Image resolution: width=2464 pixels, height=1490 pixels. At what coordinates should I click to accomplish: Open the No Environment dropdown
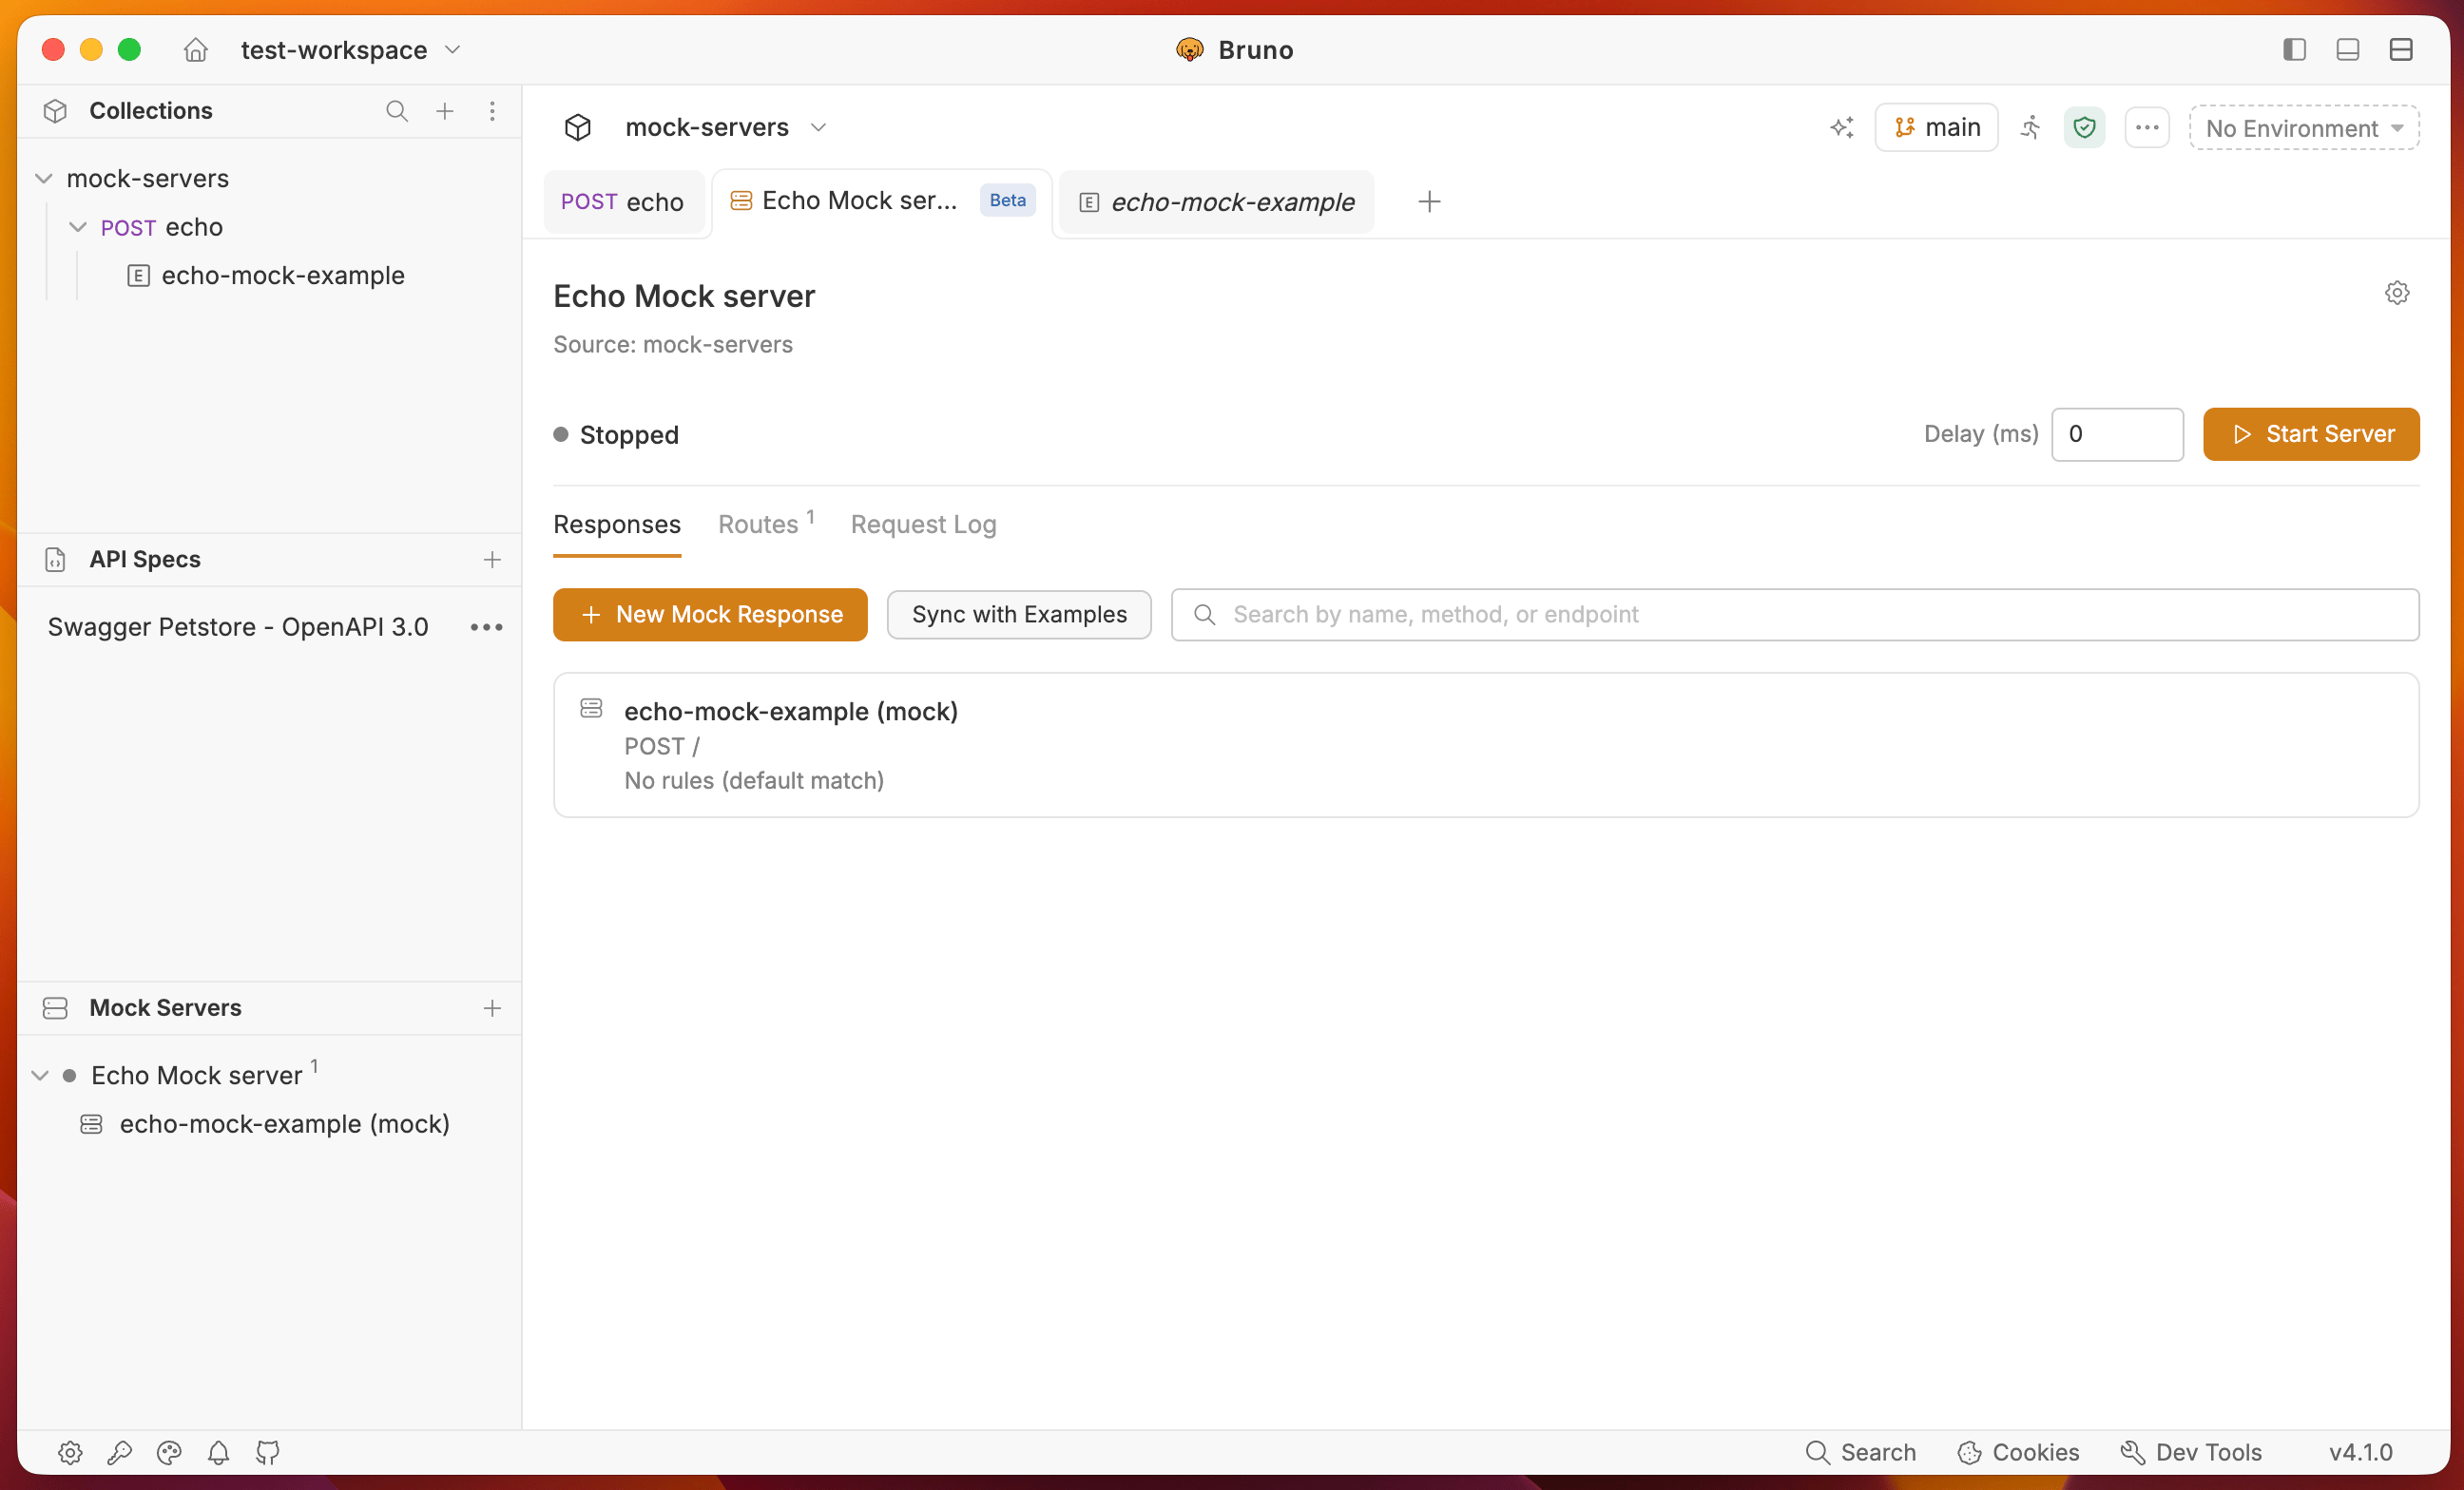point(2304,128)
